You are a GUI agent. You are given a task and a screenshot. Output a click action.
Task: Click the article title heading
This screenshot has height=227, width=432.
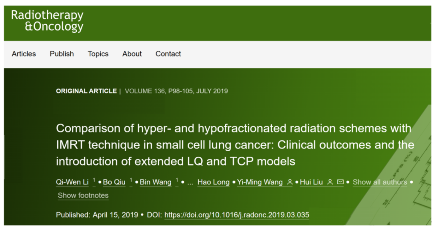pyautogui.click(x=235, y=145)
